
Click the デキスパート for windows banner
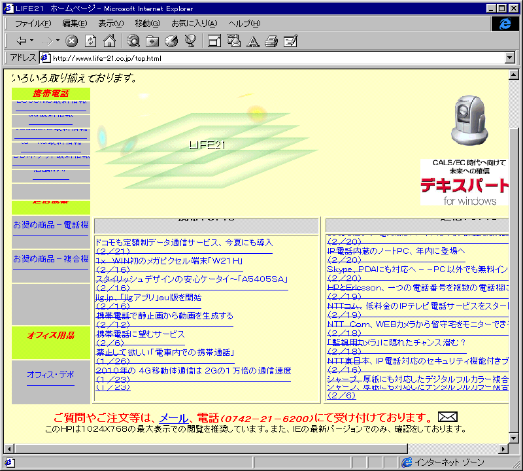click(x=464, y=183)
